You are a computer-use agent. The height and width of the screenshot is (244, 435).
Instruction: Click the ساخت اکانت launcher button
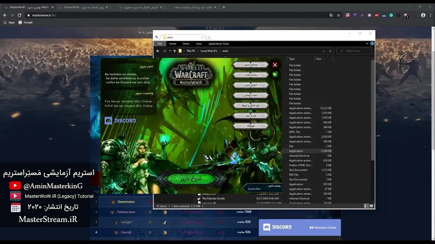(x=251, y=75)
